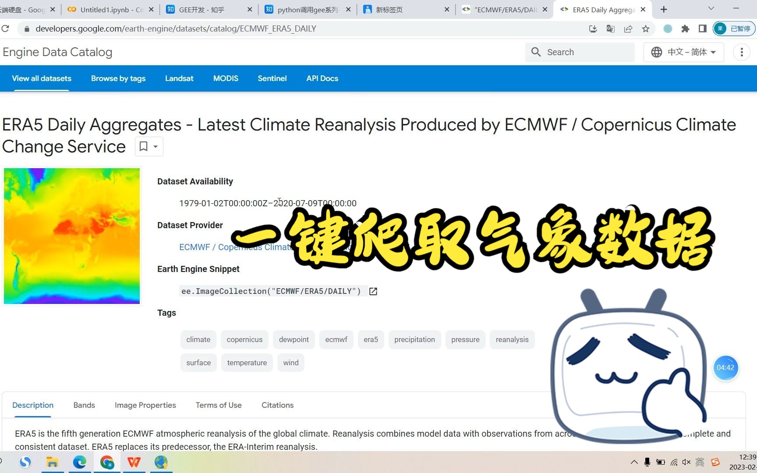
Task: Select the pressure tag
Action: coord(465,339)
